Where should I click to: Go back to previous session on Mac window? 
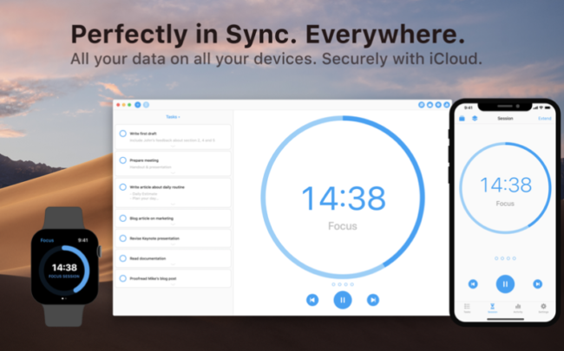click(x=312, y=300)
